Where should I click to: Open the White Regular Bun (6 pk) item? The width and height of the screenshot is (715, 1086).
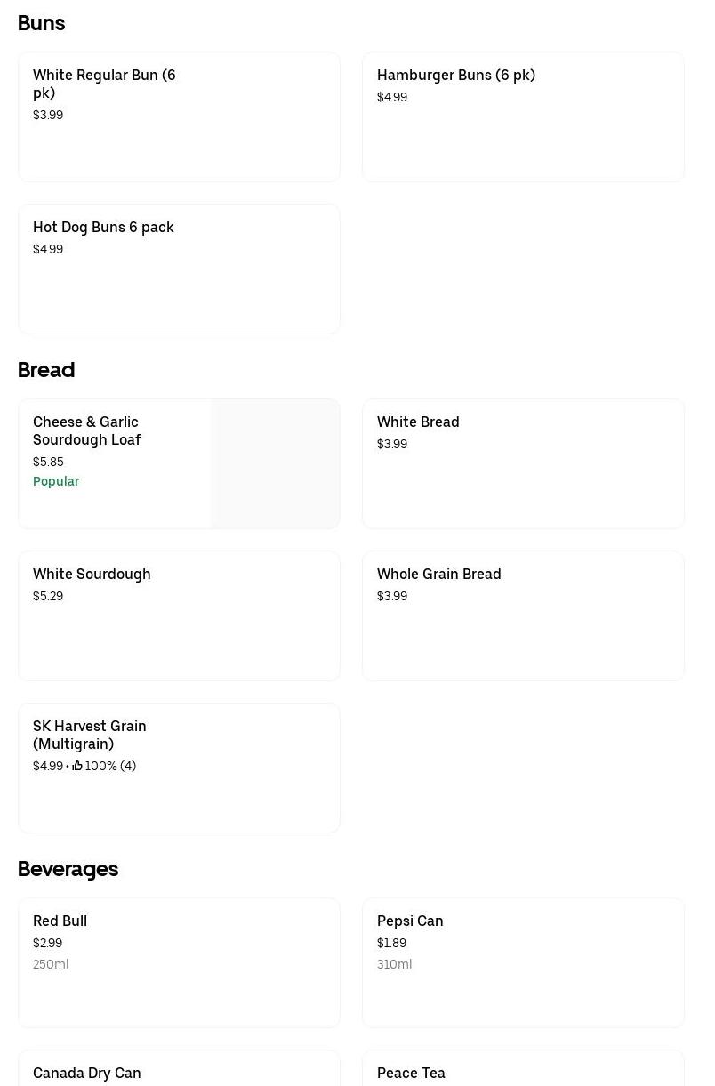click(x=179, y=117)
